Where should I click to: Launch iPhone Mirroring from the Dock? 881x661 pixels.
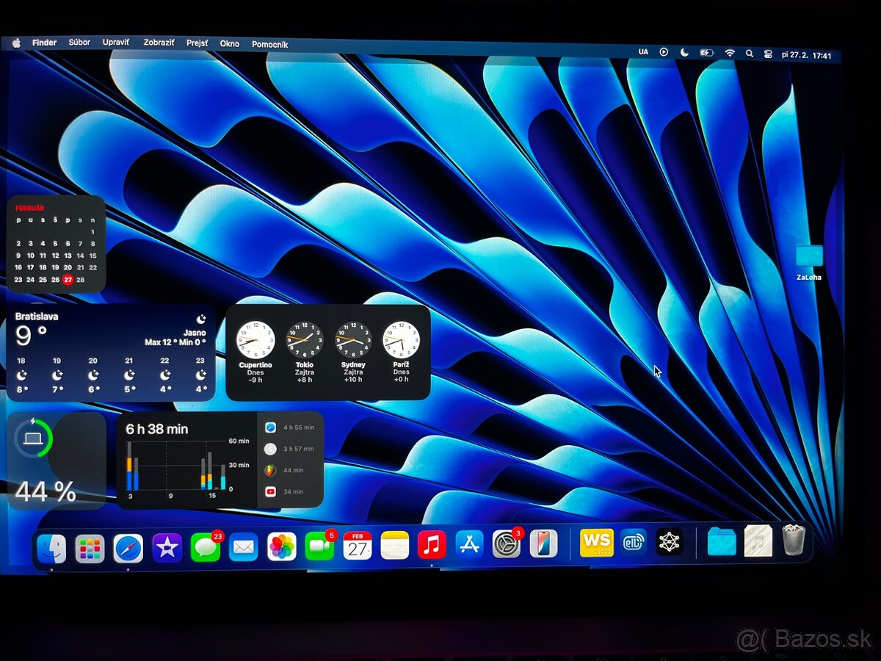(x=543, y=546)
